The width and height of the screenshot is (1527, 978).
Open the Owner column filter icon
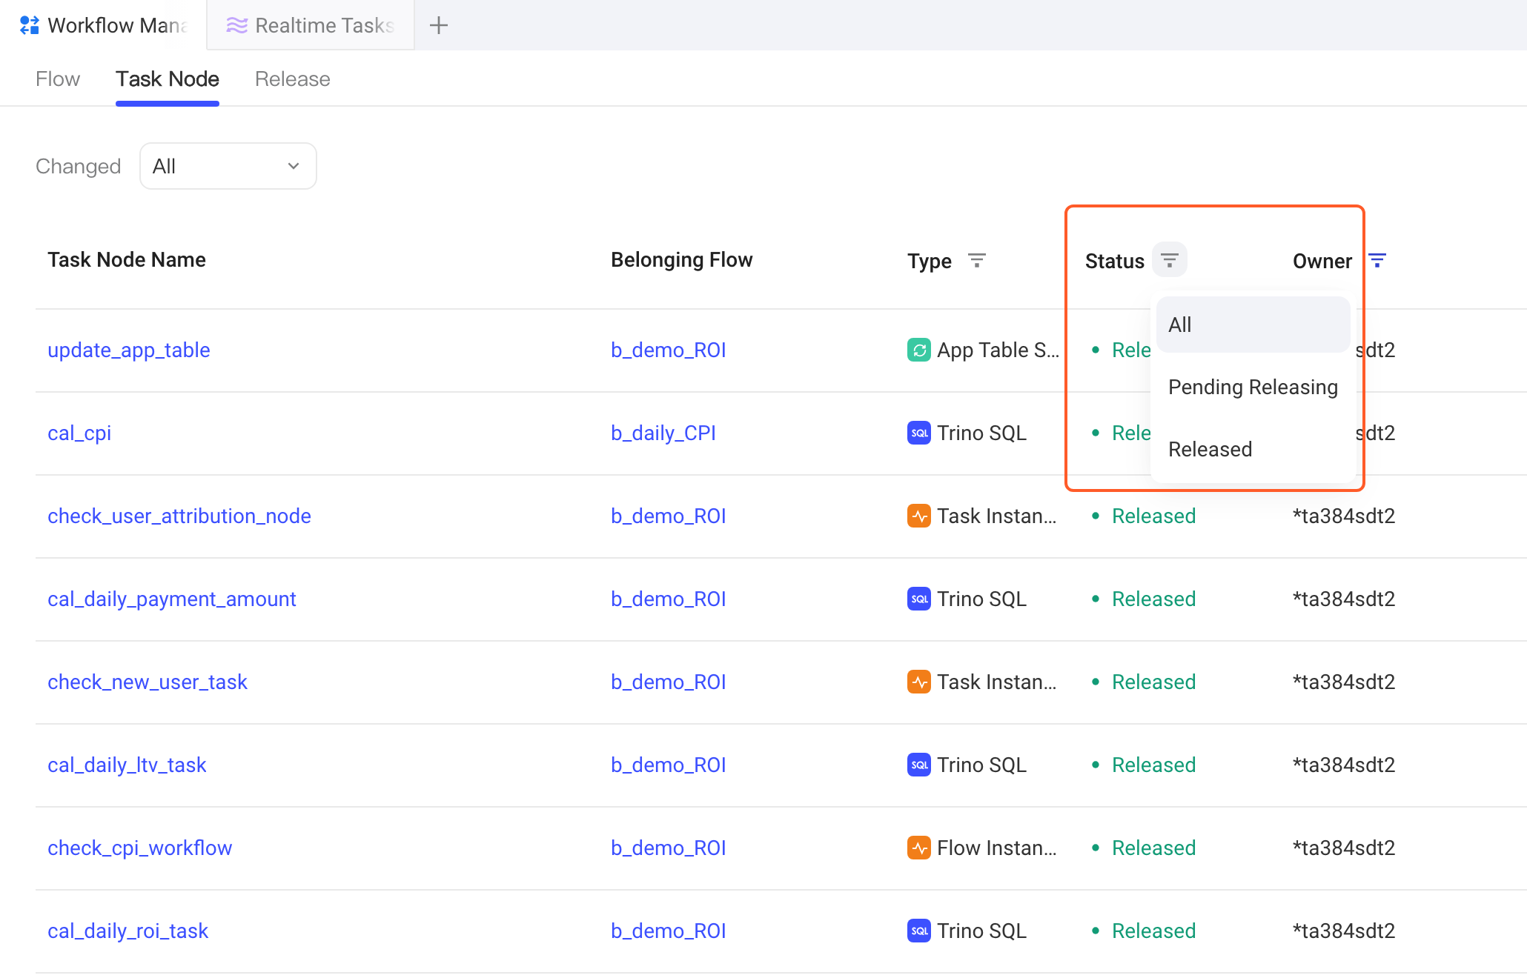pos(1377,260)
